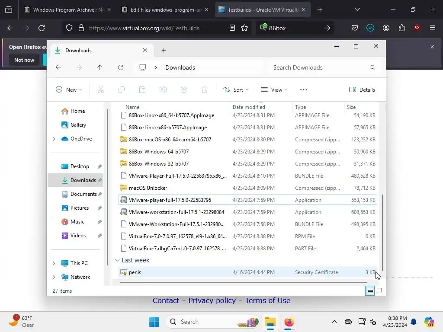
Task: Expand Network tree node
Action: [x=54, y=277]
